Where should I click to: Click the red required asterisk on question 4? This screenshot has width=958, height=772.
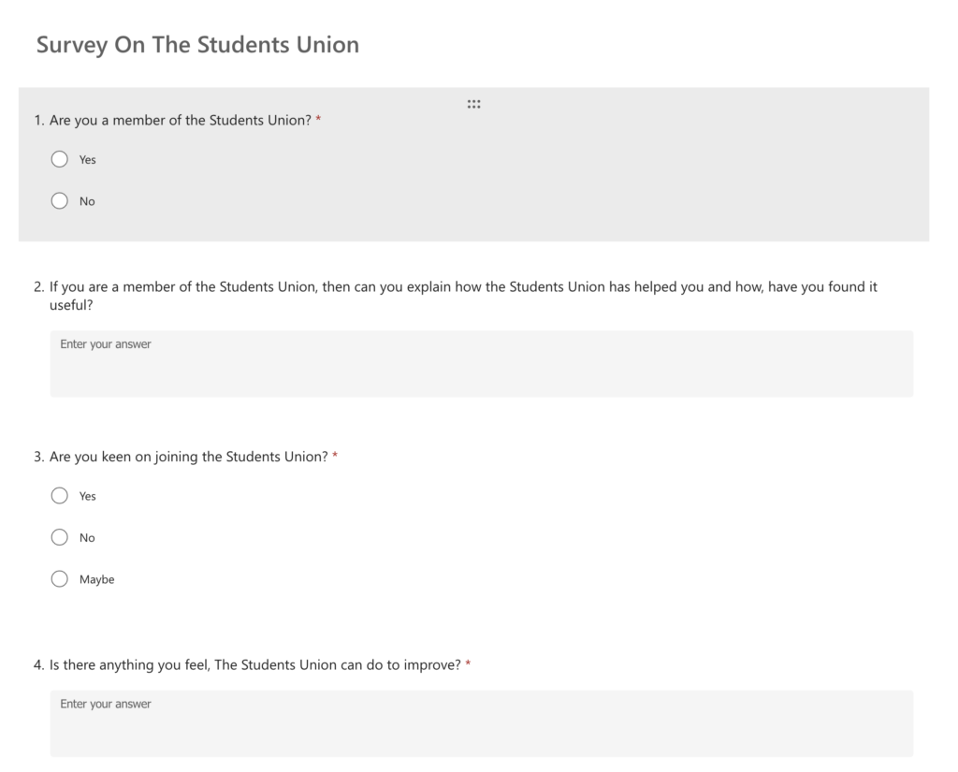tap(468, 663)
